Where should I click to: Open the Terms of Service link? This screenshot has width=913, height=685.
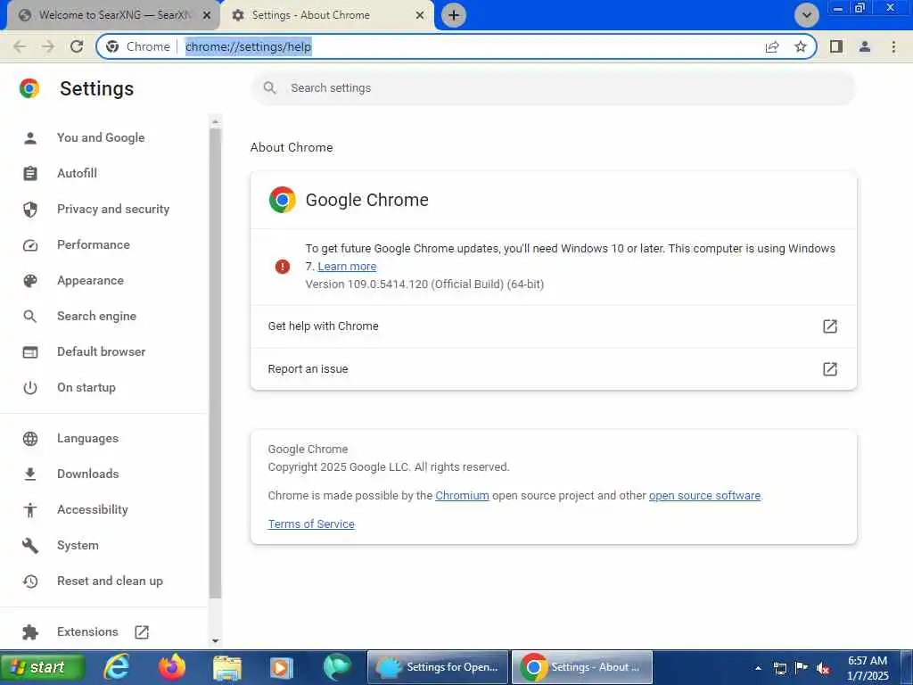(x=311, y=524)
